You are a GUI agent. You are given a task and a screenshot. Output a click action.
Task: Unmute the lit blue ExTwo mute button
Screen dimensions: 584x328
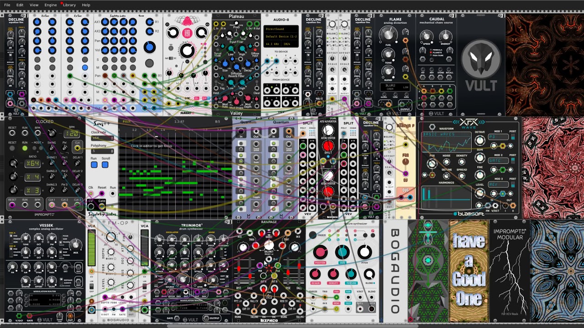85,68
